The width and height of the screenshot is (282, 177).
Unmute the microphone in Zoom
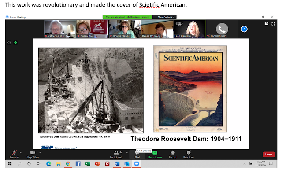pyautogui.click(x=14, y=154)
